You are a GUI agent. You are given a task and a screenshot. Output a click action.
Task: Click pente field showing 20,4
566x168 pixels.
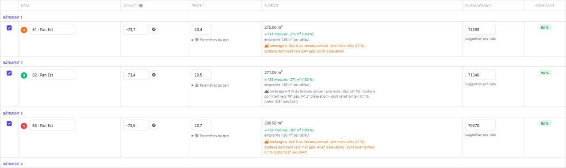click(x=202, y=30)
